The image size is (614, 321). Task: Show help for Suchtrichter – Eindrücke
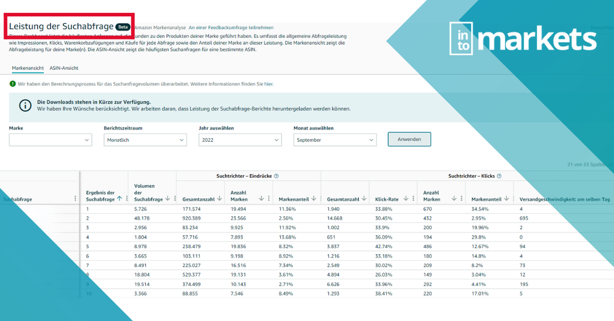[x=276, y=176]
